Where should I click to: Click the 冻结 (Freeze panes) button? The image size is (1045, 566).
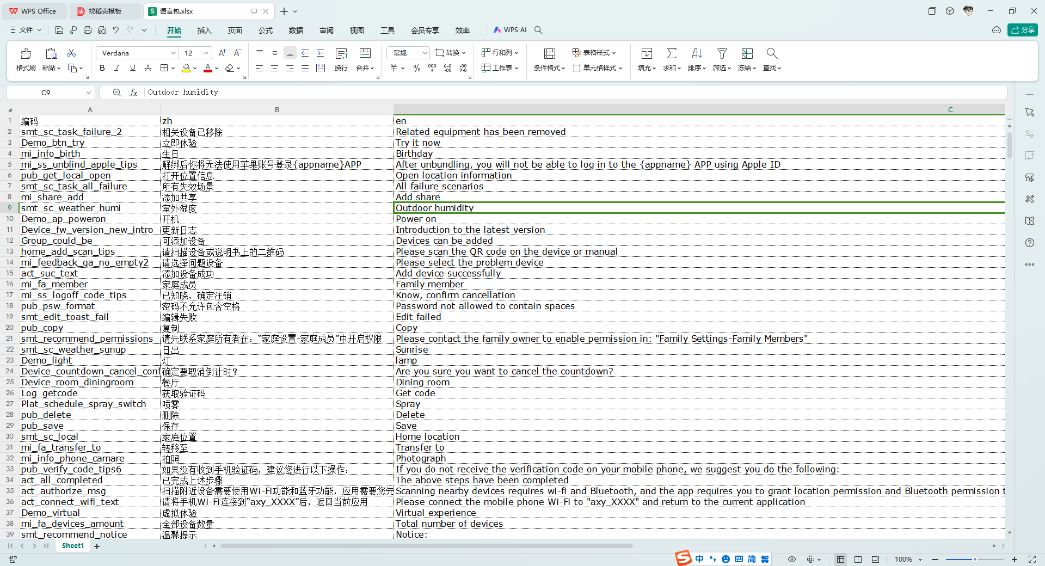747,59
